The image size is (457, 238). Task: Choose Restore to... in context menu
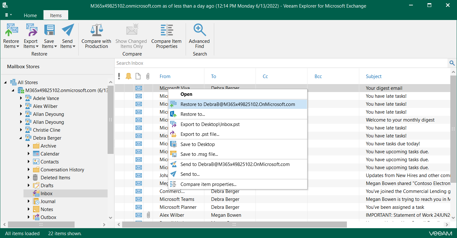[238, 114]
